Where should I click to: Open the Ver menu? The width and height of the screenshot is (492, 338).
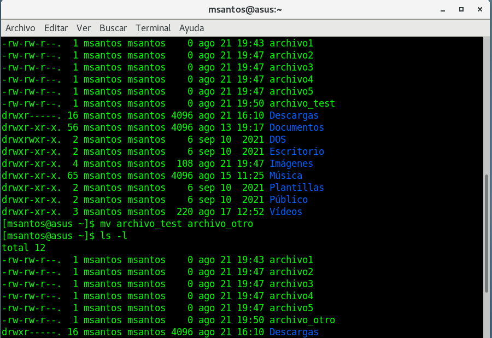[x=84, y=28]
